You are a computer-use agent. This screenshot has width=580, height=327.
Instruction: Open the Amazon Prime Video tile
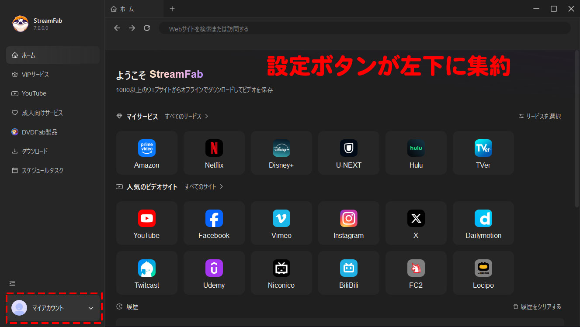147,152
